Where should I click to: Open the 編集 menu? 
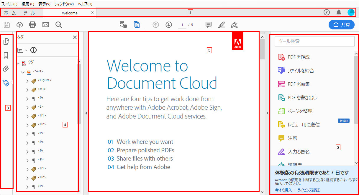pyautogui.click(x=28, y=4)
